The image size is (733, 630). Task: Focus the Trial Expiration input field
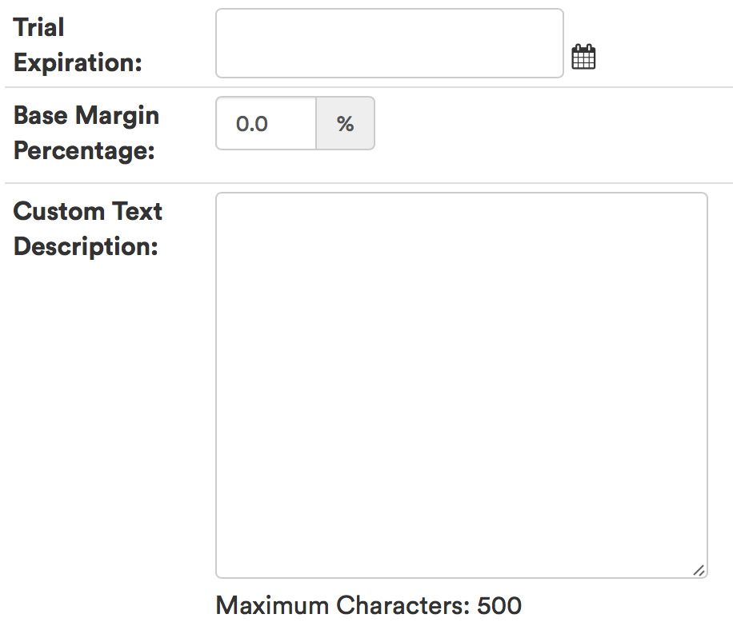(x=389, y=44)
